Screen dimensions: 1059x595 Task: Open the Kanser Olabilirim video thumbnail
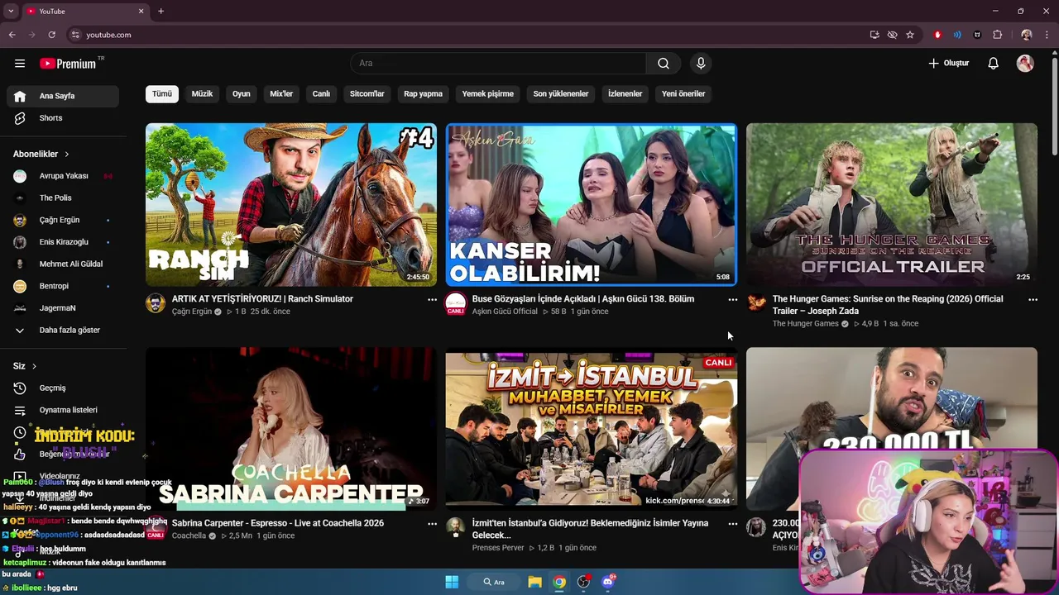pyautogui.click(x=592, y=205)
